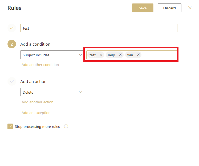Click the info icon beside Stop processing
This screenshot has width=199, height=166.
tap(66, 126)
